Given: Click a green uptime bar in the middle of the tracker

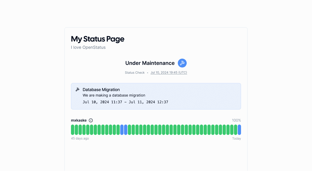Looking at the screenshot, I should point(156,129).
